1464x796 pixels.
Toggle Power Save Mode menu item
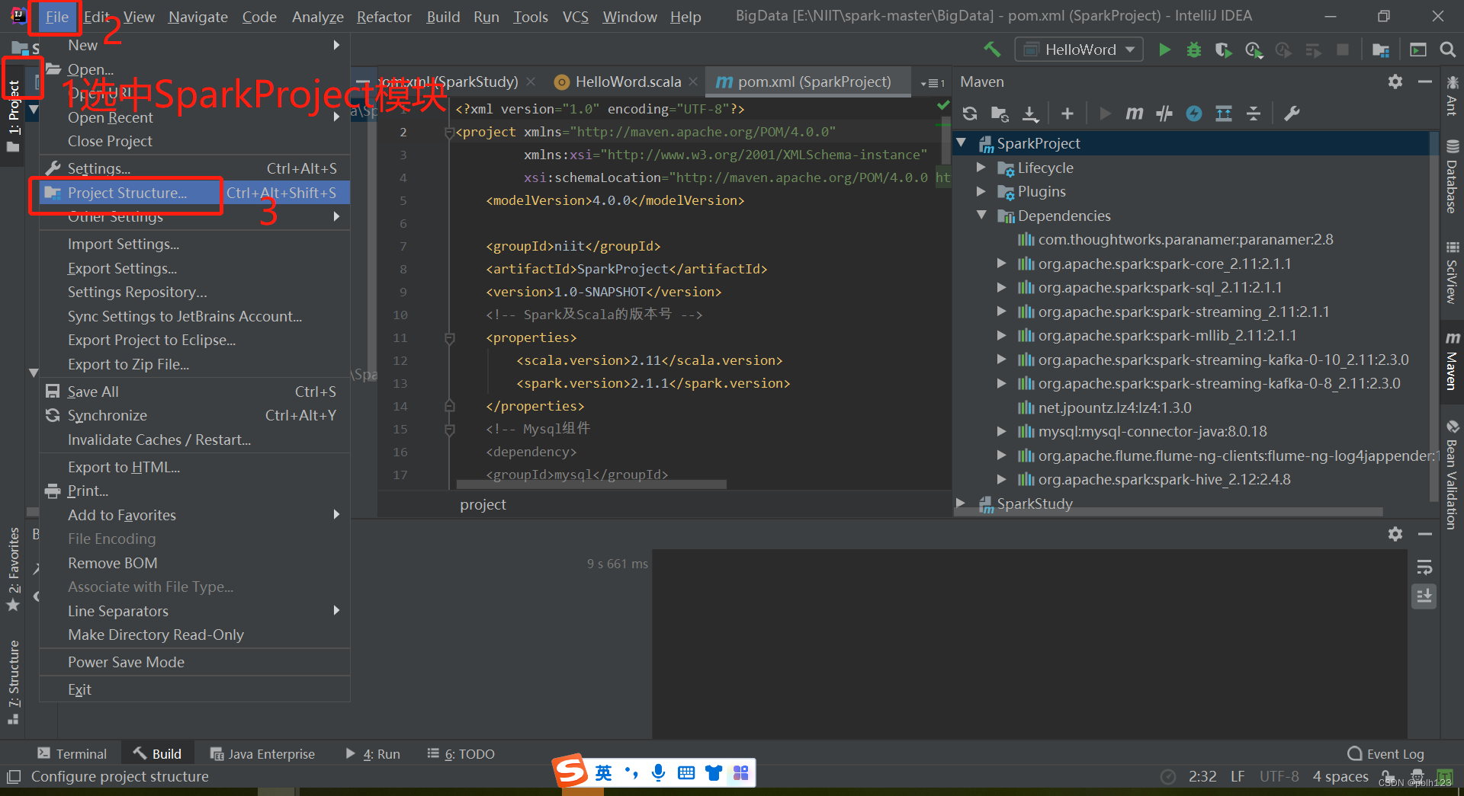[194, 662]
